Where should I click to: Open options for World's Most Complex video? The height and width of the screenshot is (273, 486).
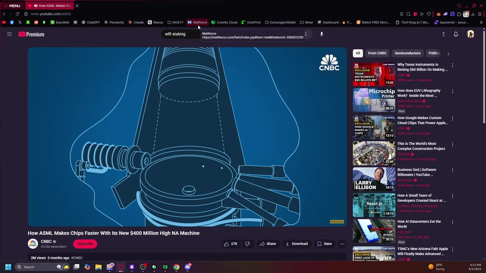pyautogui.click(x=452, y=144)
